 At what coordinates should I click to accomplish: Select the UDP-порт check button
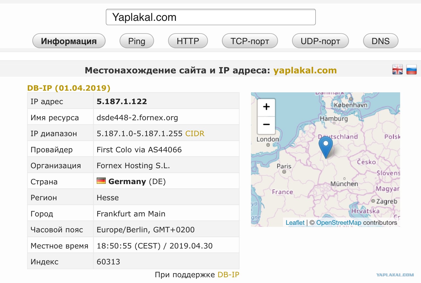tap(320, 41)
